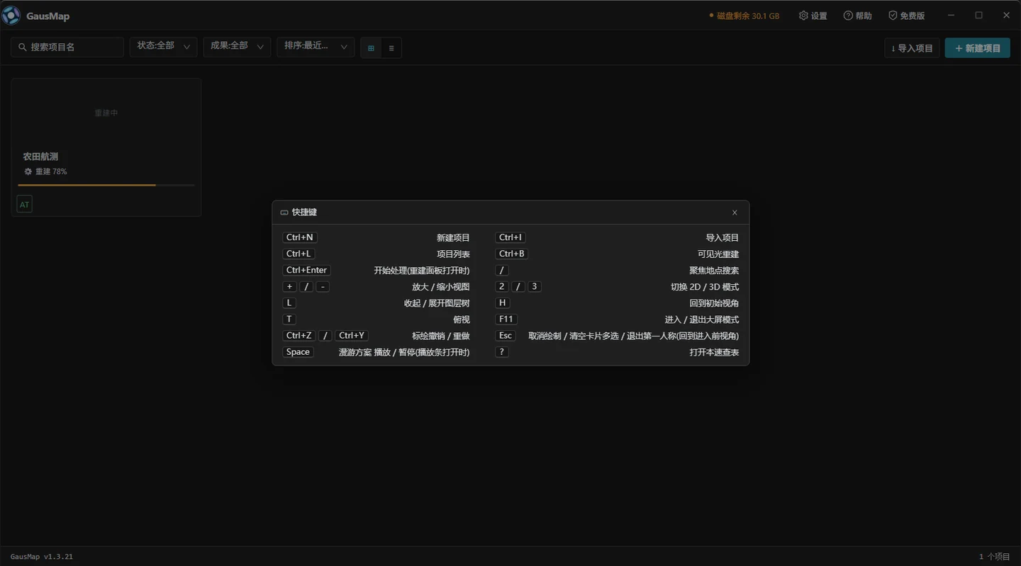Viewport: 1021px width, 566px height.
Task: Click the Ctrl+B keycap
Action: click(x=512, y=254)
